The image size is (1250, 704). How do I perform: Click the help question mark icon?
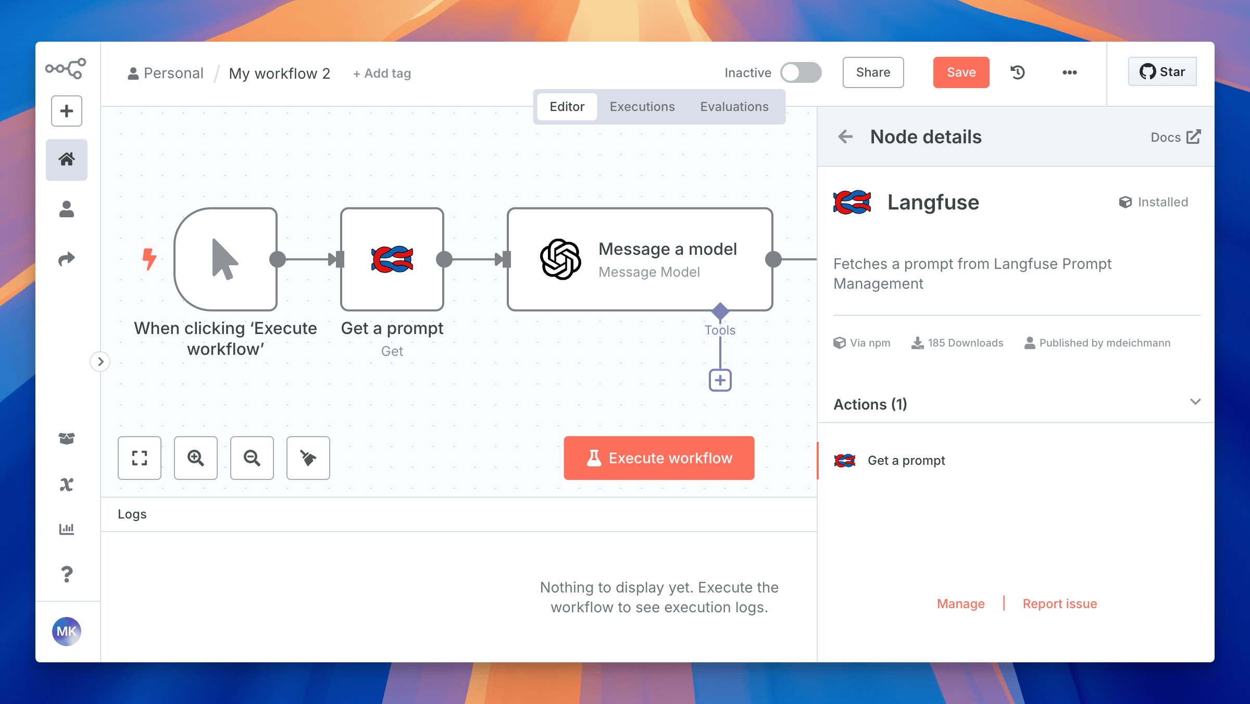(66, 574)
